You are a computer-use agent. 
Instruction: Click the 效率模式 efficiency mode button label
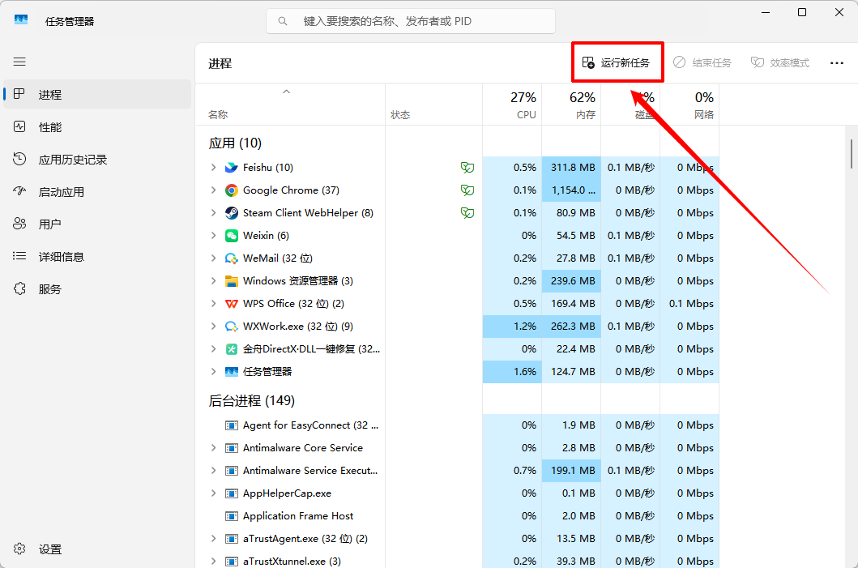(789, 63)
